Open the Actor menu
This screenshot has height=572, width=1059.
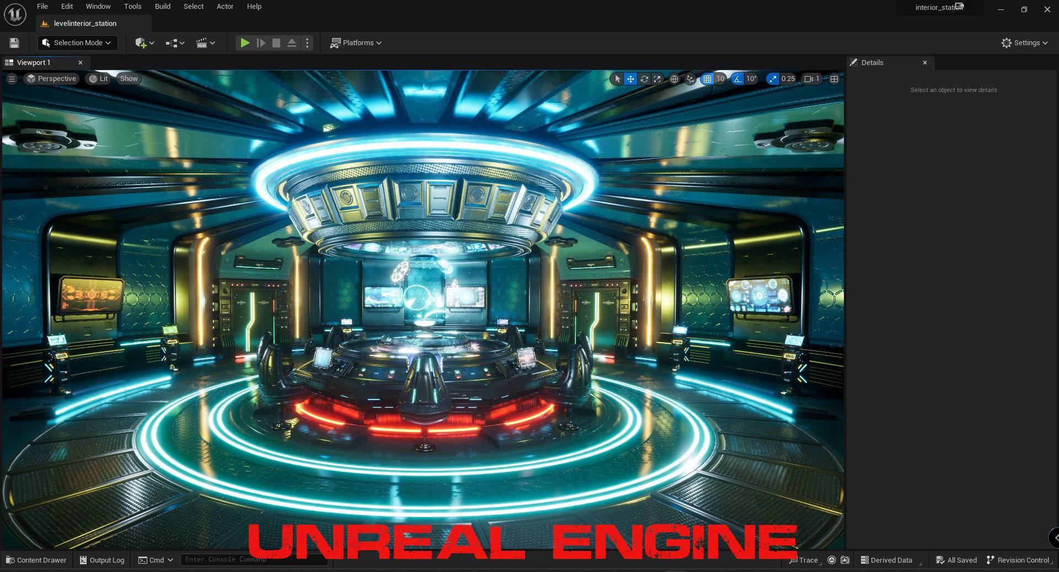click(225, 7)
